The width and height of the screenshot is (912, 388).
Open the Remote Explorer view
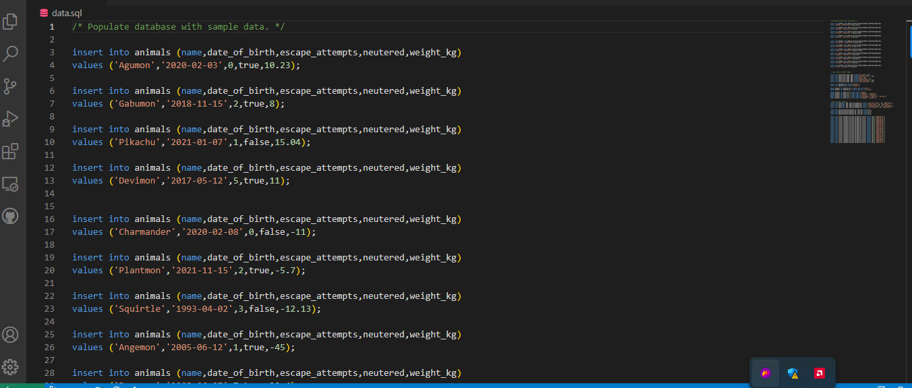(x=10, y=184)
